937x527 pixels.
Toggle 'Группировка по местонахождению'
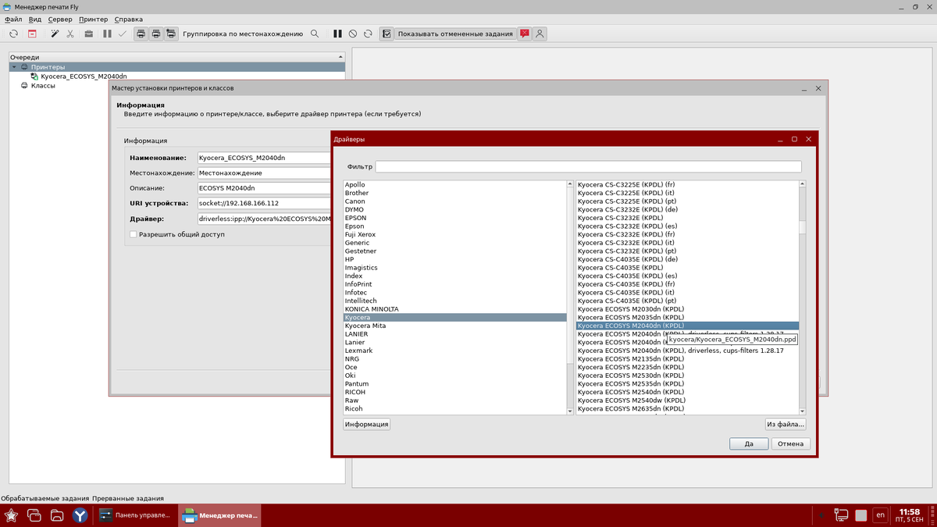(x=243, y=34)
